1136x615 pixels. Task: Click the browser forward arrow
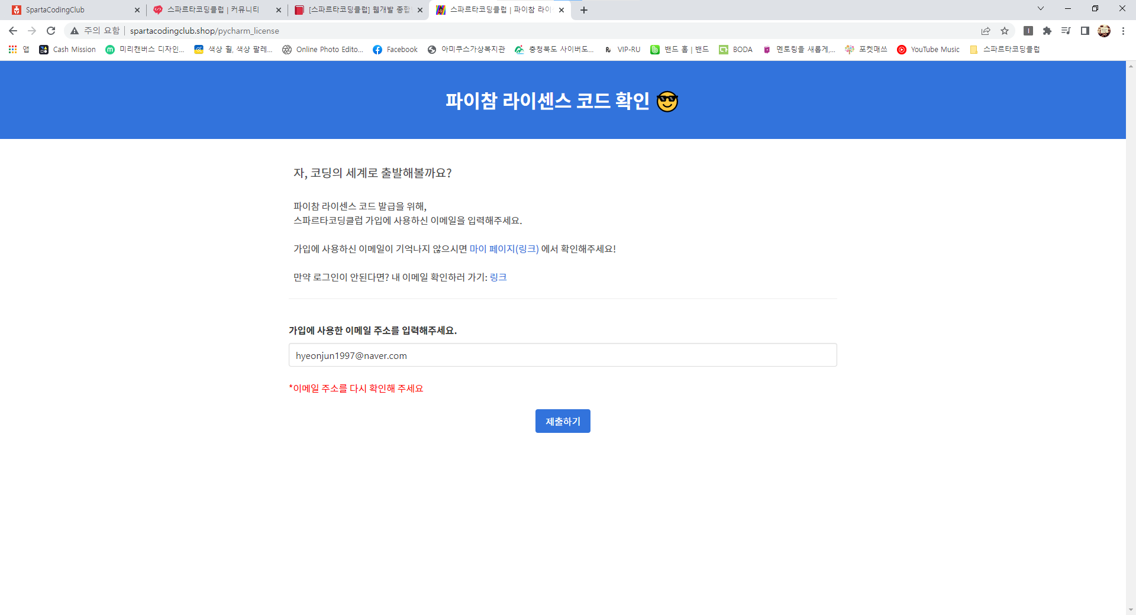(32, 31)
